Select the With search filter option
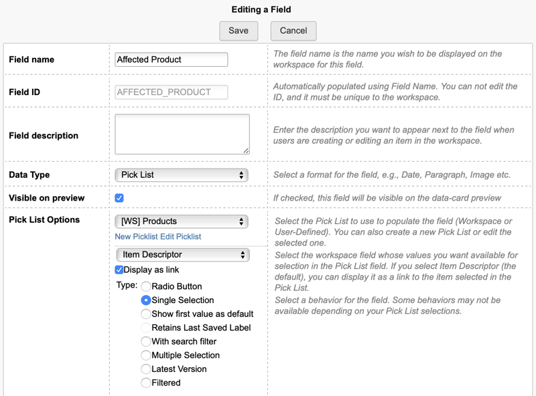Viewport: 536px width, 396px height. click(x=146, y=342)
